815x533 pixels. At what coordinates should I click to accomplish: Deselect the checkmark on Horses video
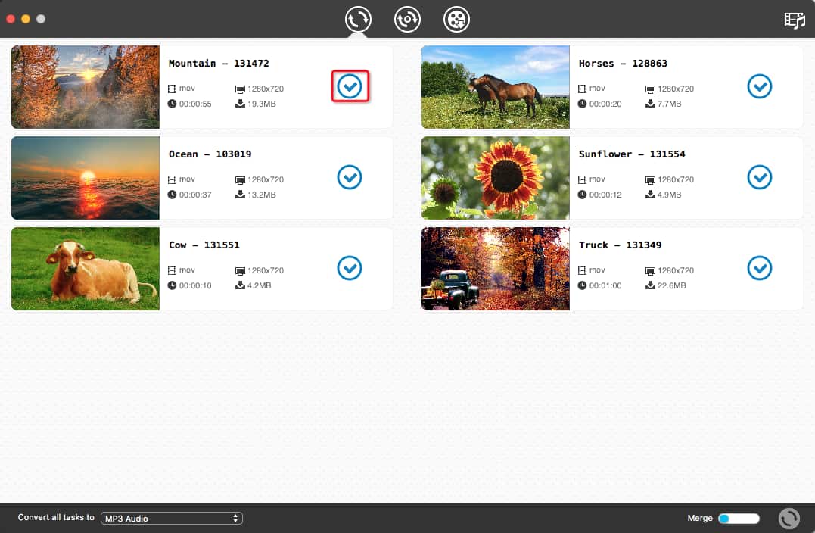point(759,86)
